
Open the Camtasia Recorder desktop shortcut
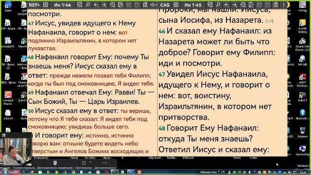(x=8, y=98)
